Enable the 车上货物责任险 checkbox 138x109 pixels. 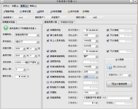click(x=48, y=82)
